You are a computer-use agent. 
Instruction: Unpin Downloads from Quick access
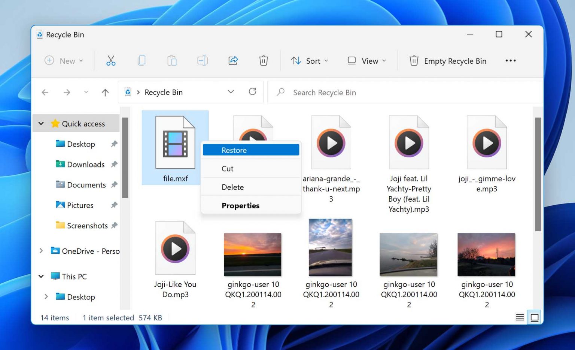(114, 164)
